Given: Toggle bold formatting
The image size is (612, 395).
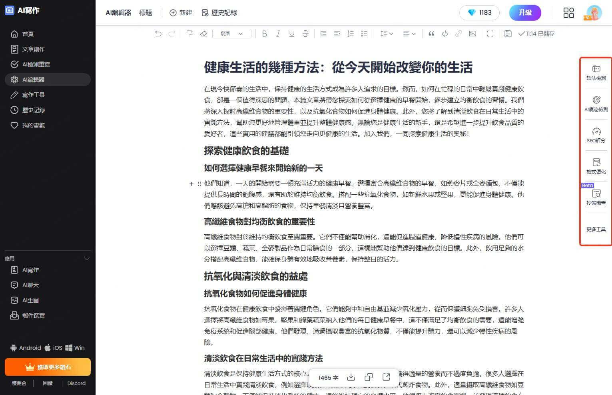Looking at the screenshot, I should 264,34.
